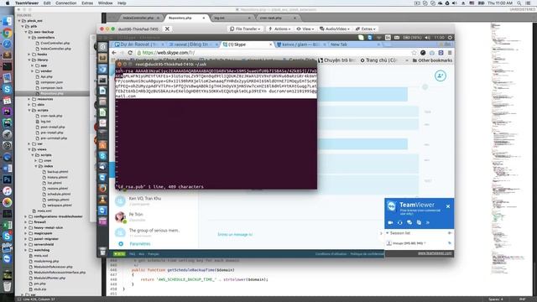Switch to Dự án Raovat browser tab
Screen dimensions: 537x302
point(138,44)
